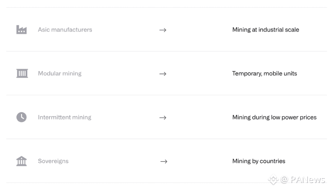Click the clock icon beside Intermittent mining
328x189 pixels.
click(x=21, y=117)
